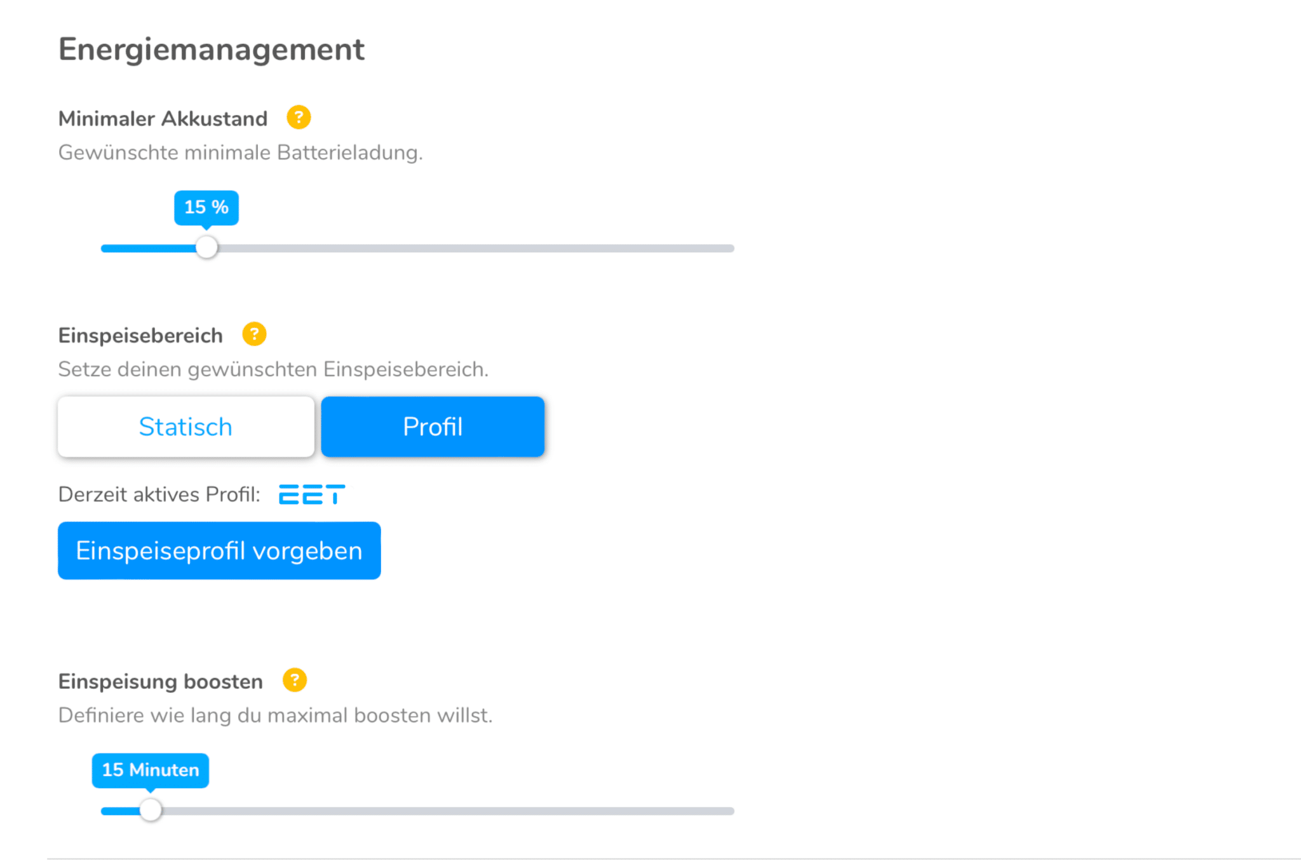Image resolution: width=1301 pixels, height=863 pixels.
Task: Click the 15 Minuten value bubble
Action: click(151, 770)
